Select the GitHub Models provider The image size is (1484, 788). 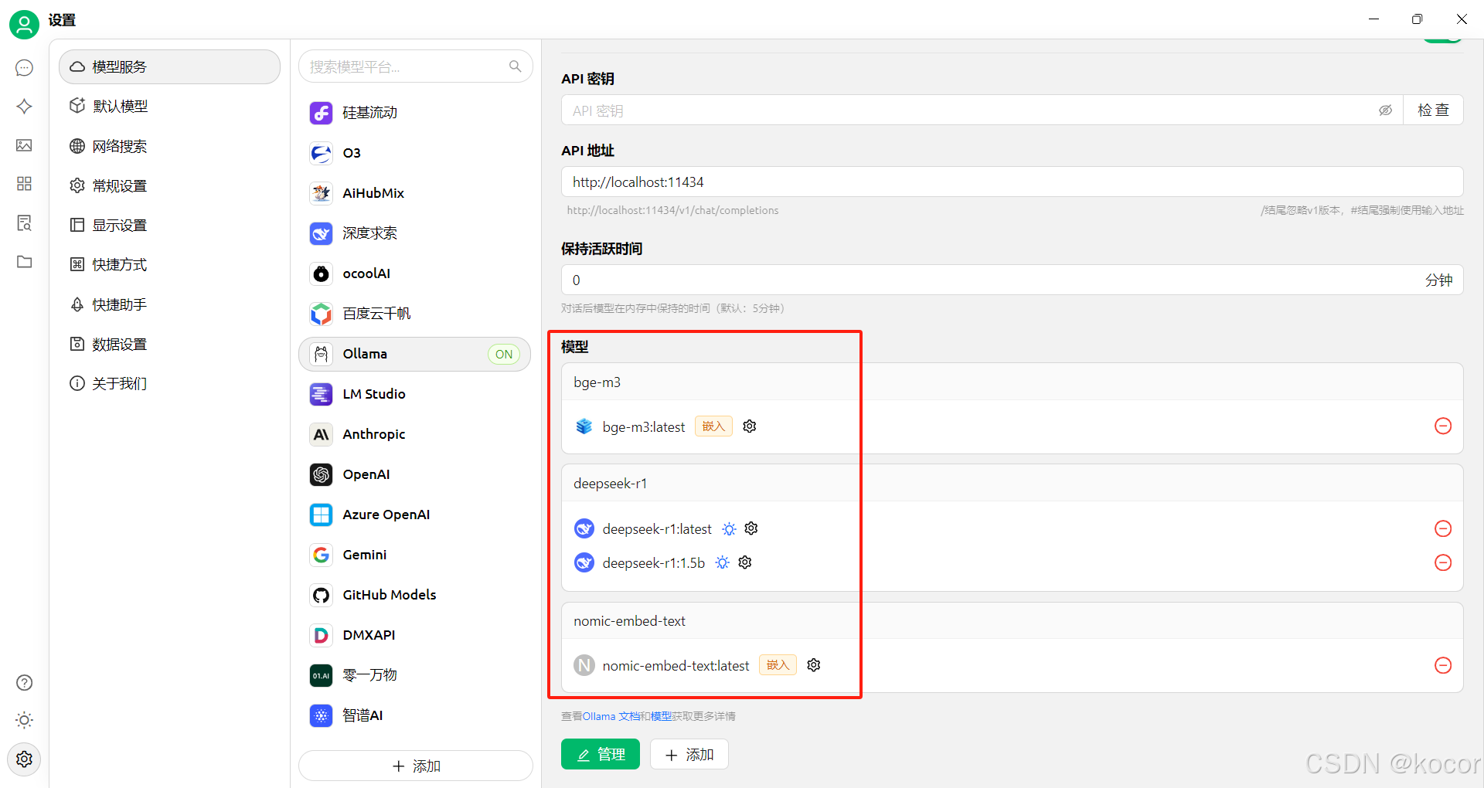(415, 595)
